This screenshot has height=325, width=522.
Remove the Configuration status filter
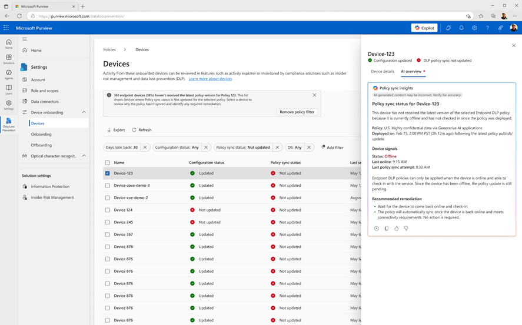[x=206, y=147]
